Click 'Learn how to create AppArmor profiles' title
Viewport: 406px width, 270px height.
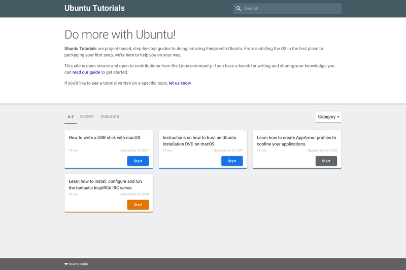coord(296,141)
